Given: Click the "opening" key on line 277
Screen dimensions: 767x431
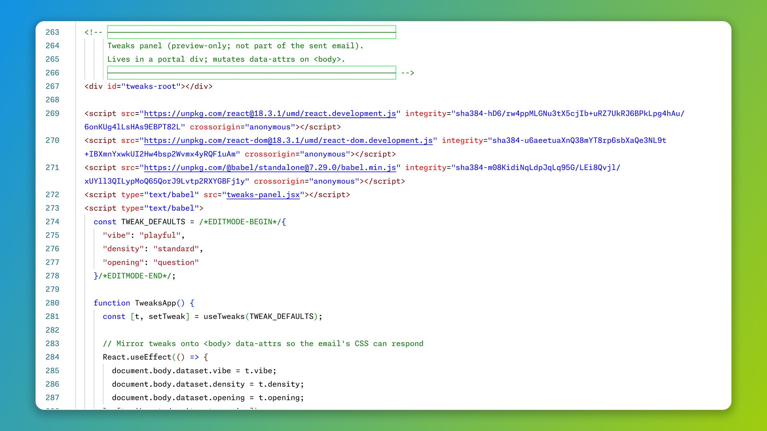Looking at the screenshot, I should pos(123,263).
